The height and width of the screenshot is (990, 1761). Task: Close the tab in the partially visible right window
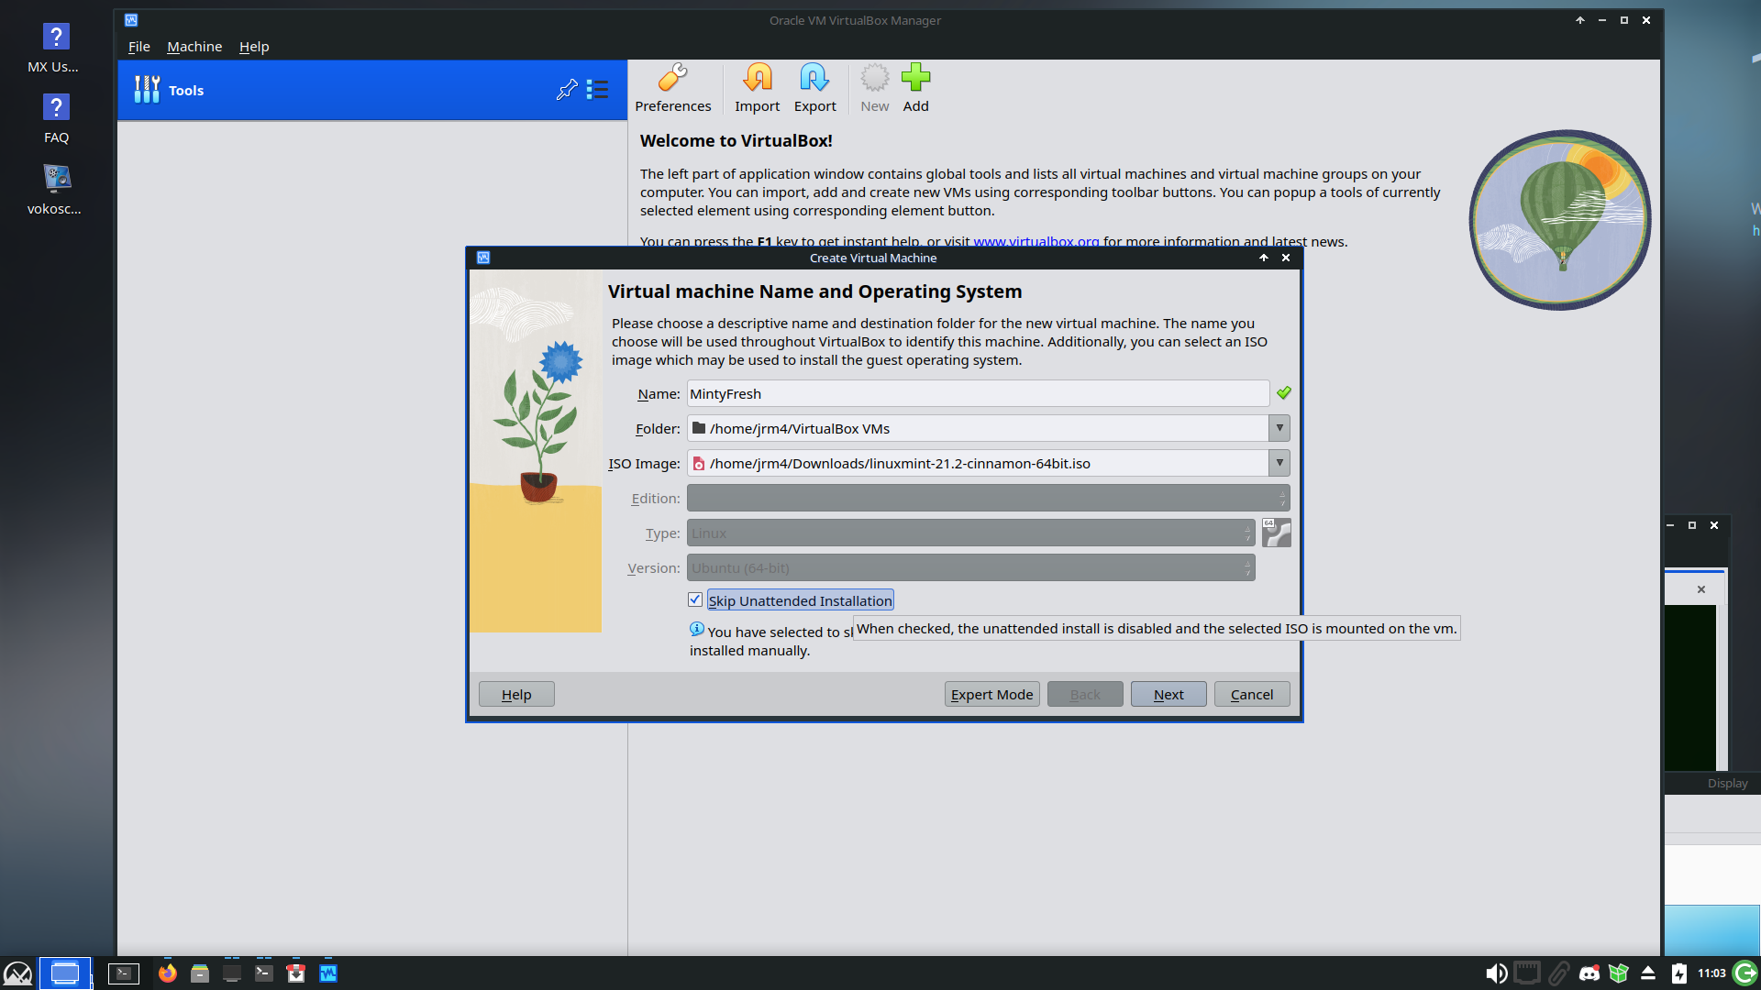[1701, 589]
